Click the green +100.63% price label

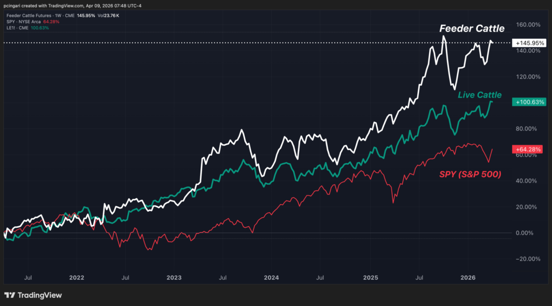pyautogui.click(x=529, y=102)
